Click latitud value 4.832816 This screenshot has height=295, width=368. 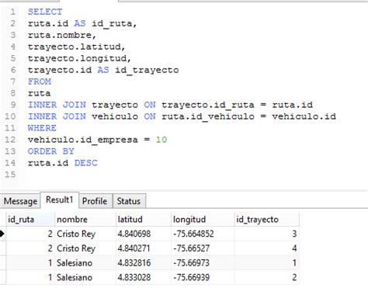pyautogui.click(x=144, y=263)
